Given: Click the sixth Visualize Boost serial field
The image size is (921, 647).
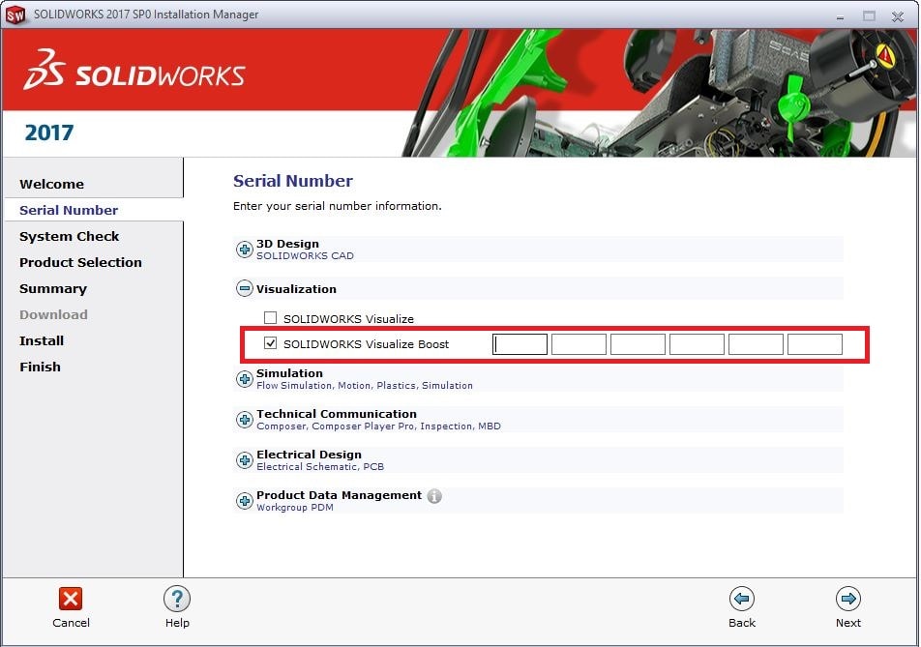Looking at the screenshot, I should (815, 344).
